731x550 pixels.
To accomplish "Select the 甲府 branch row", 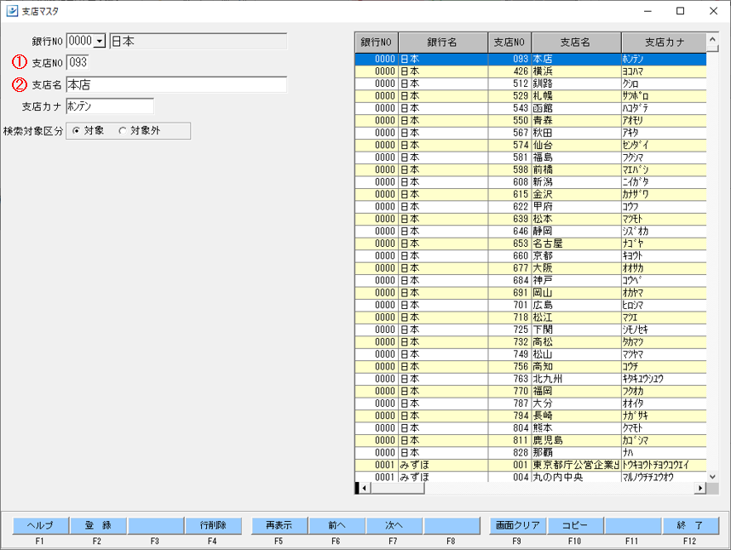I will (x=531, y=206).
